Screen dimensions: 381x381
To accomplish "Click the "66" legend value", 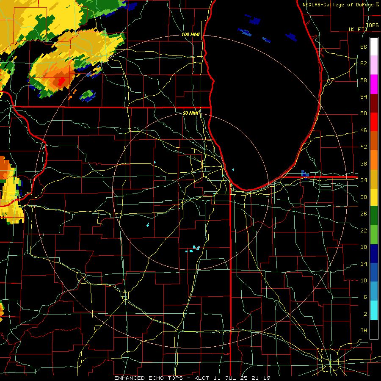I will 364,47.
